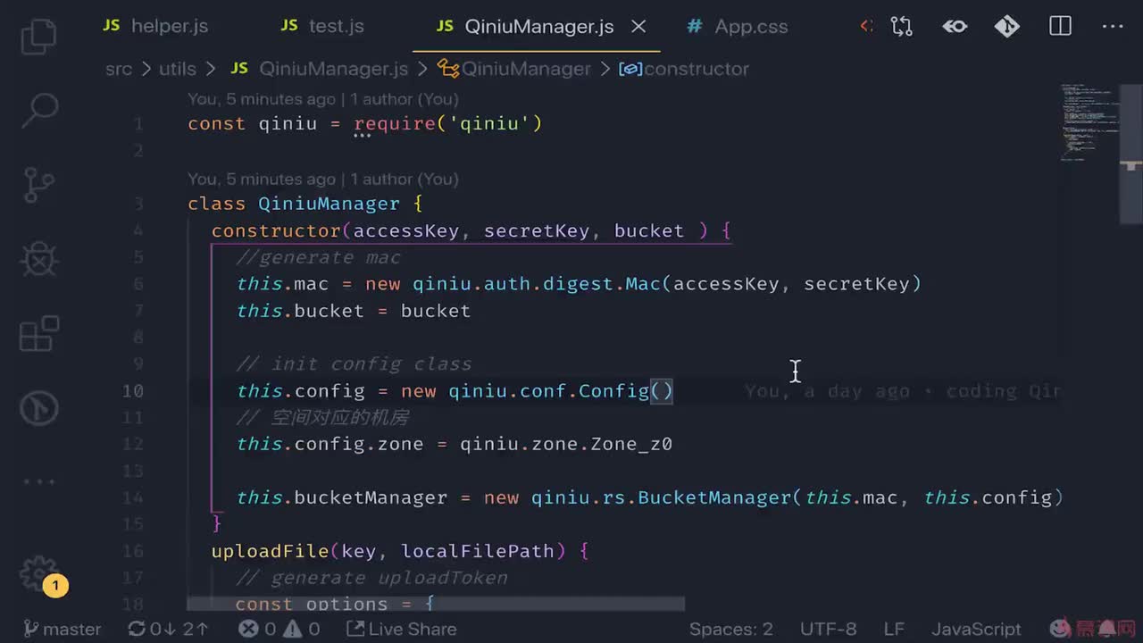Click the '// generate uploadToken' comment
Viewport: 1143px width, 643px height.
[371, 578]
